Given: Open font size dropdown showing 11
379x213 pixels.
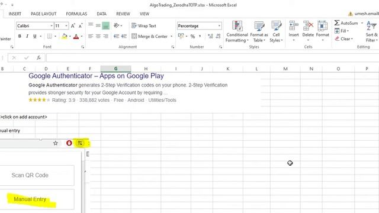Looking at the screenshot, I should [x=66, y=25].
